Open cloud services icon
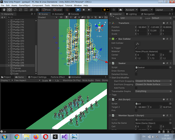Image resolution: width=175 pixels, height=140 pixels. 120,10
